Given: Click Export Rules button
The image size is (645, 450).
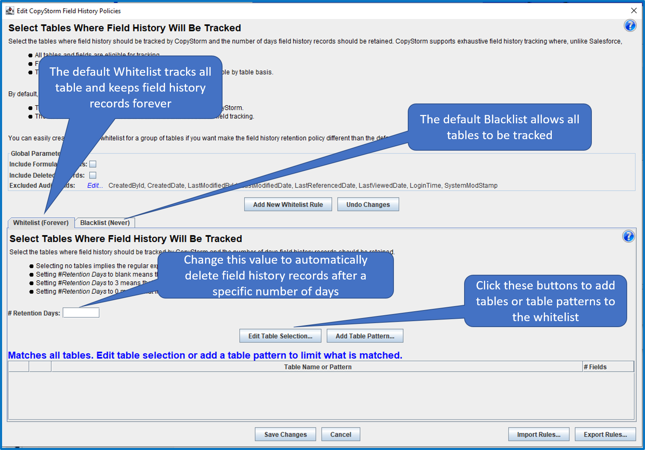Looking at the screenshot, I should [x=605, y=435].
